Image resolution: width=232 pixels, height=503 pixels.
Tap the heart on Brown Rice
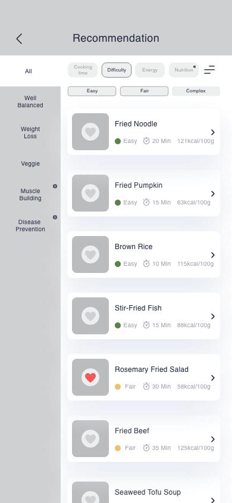pyautogui.click(x=90, y=254)
